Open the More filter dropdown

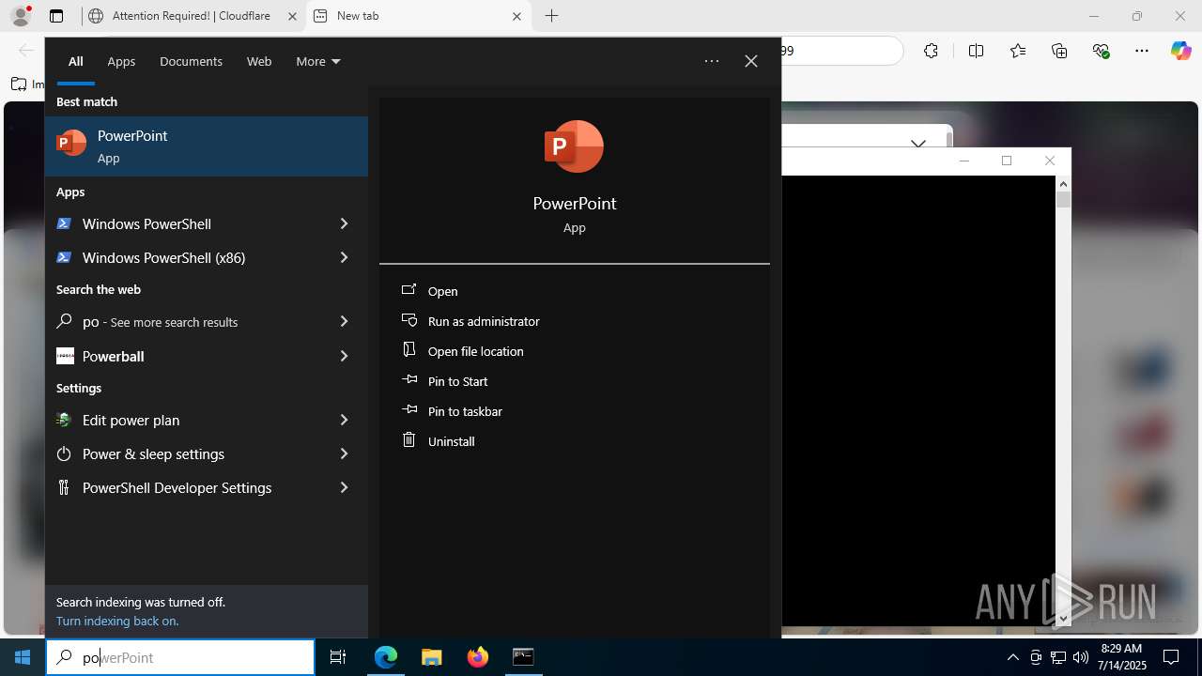tap(318, 61)
